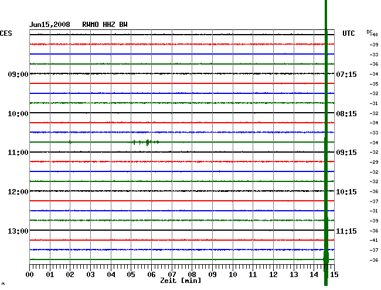Pick the 03 minute axis label
The image size is (381, 290).
(x=90, y=275)
